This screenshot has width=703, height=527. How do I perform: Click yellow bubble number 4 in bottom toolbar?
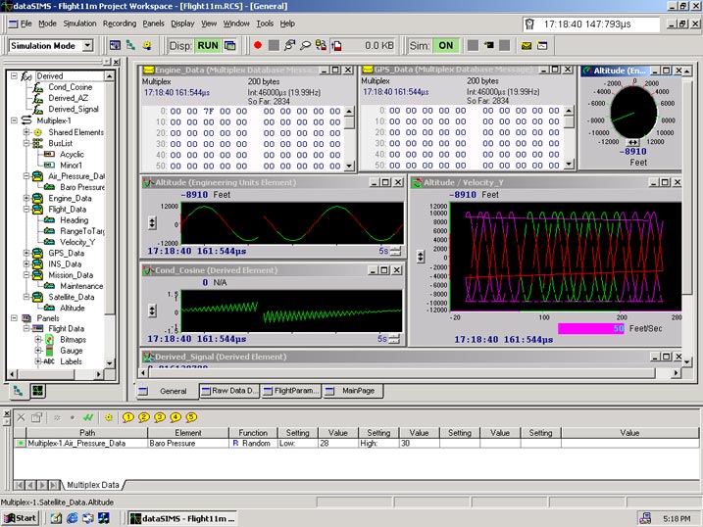tap(176, 417)
